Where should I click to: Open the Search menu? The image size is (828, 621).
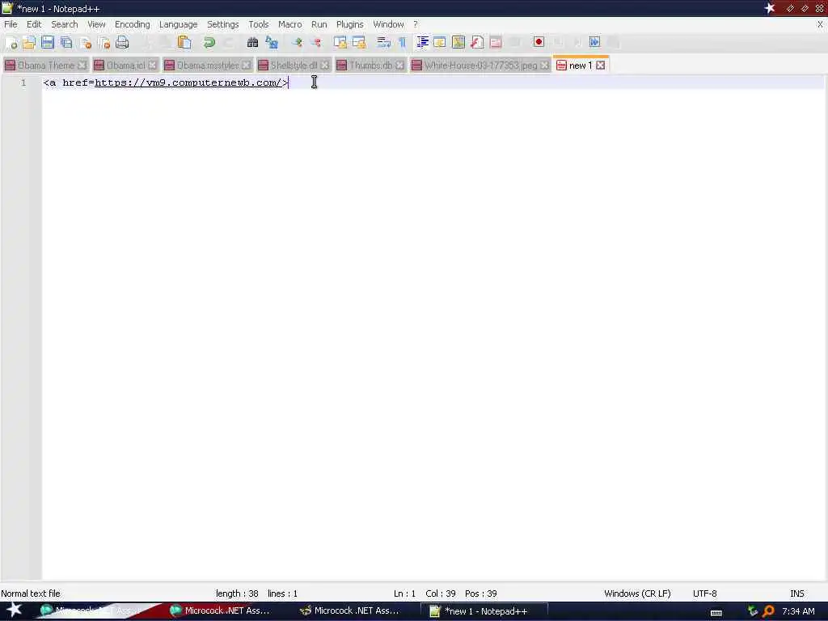pos(65,24)
